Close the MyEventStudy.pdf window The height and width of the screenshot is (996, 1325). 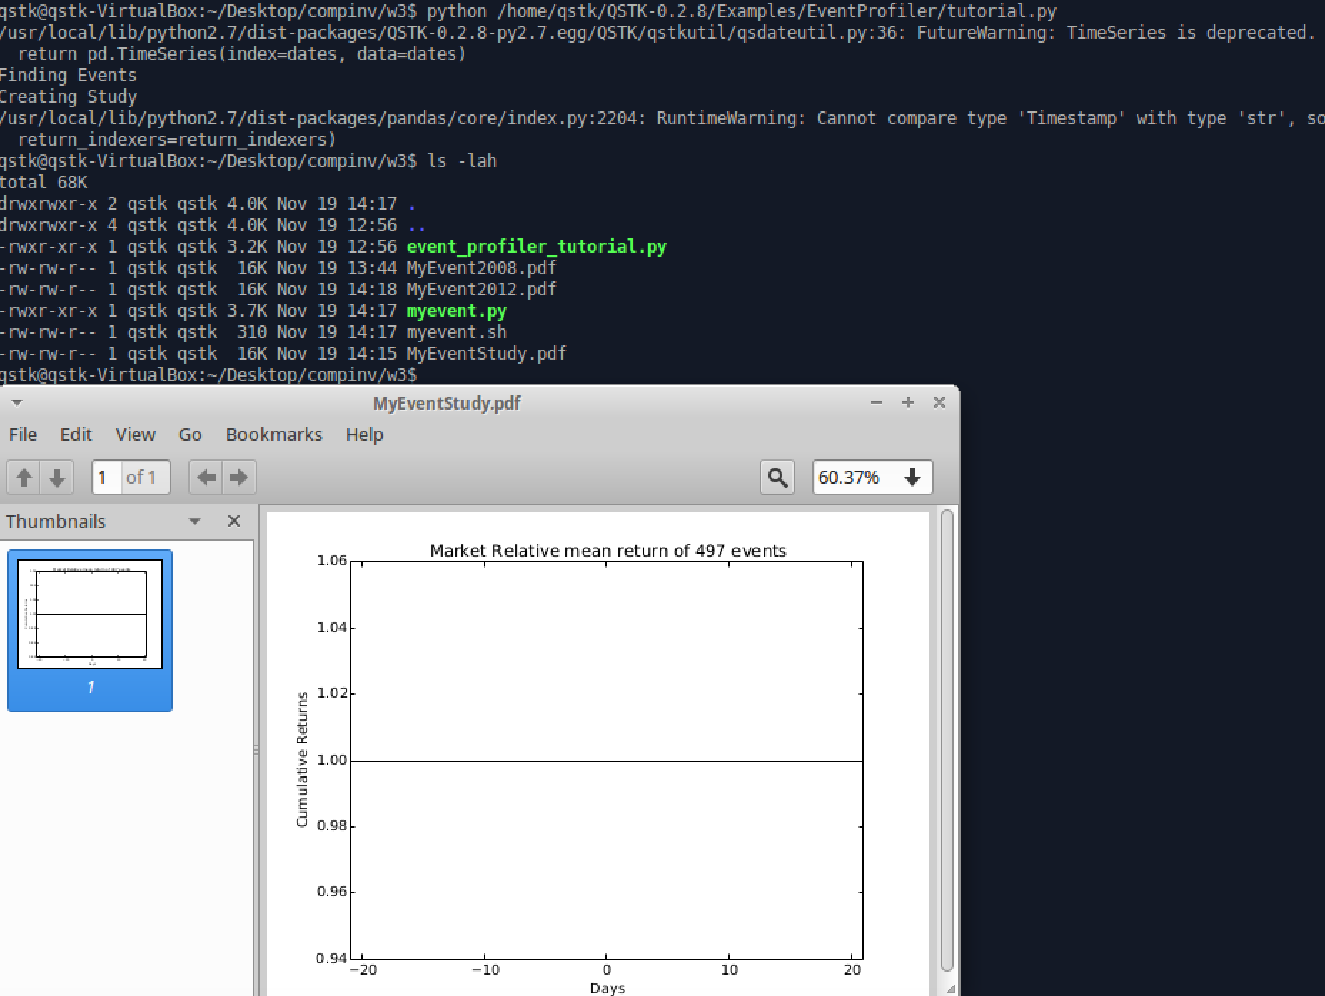[x=939, y=402]
